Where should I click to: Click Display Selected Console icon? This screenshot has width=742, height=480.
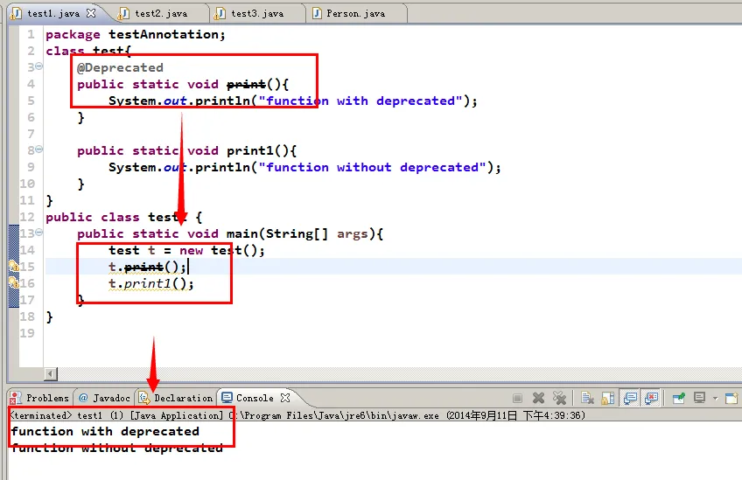(699, 398)
